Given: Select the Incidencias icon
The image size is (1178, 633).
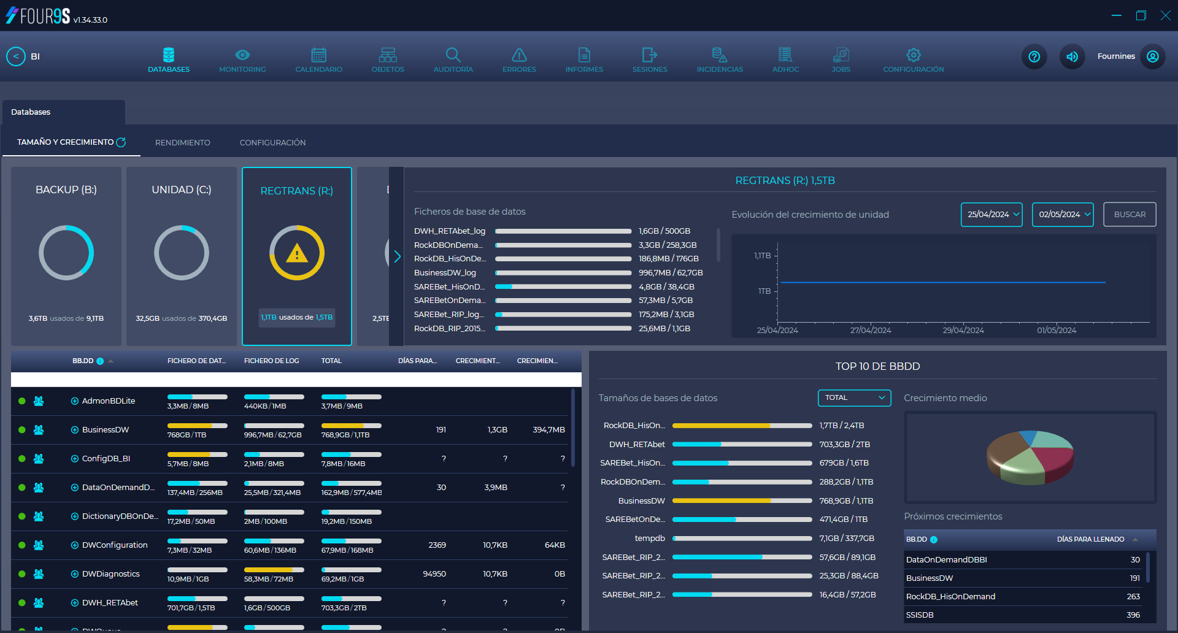Looking at the screenshot, I should 719,55.
